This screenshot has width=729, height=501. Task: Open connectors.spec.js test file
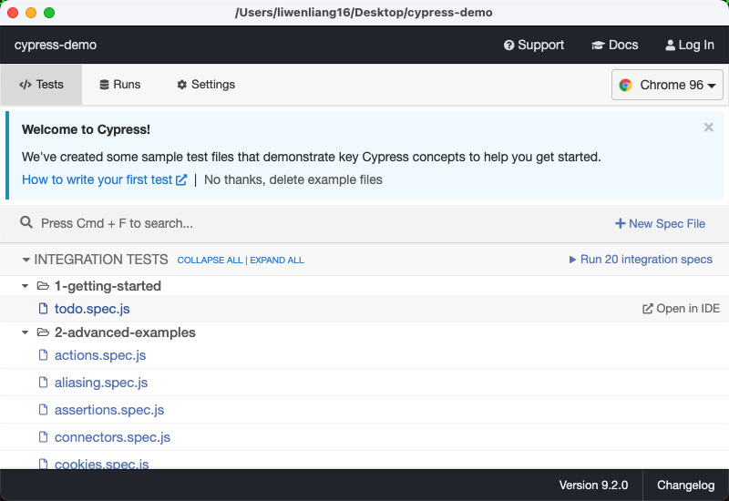click(112, 437)
